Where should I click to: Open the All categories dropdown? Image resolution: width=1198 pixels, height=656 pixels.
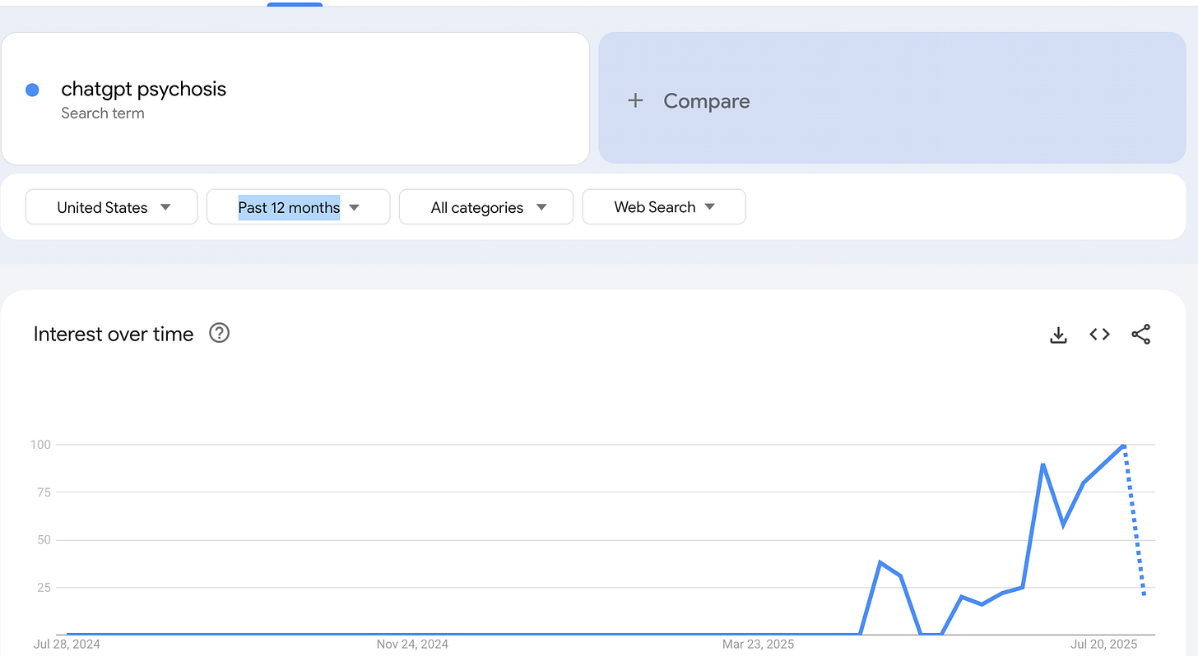[x=486, y=206]
